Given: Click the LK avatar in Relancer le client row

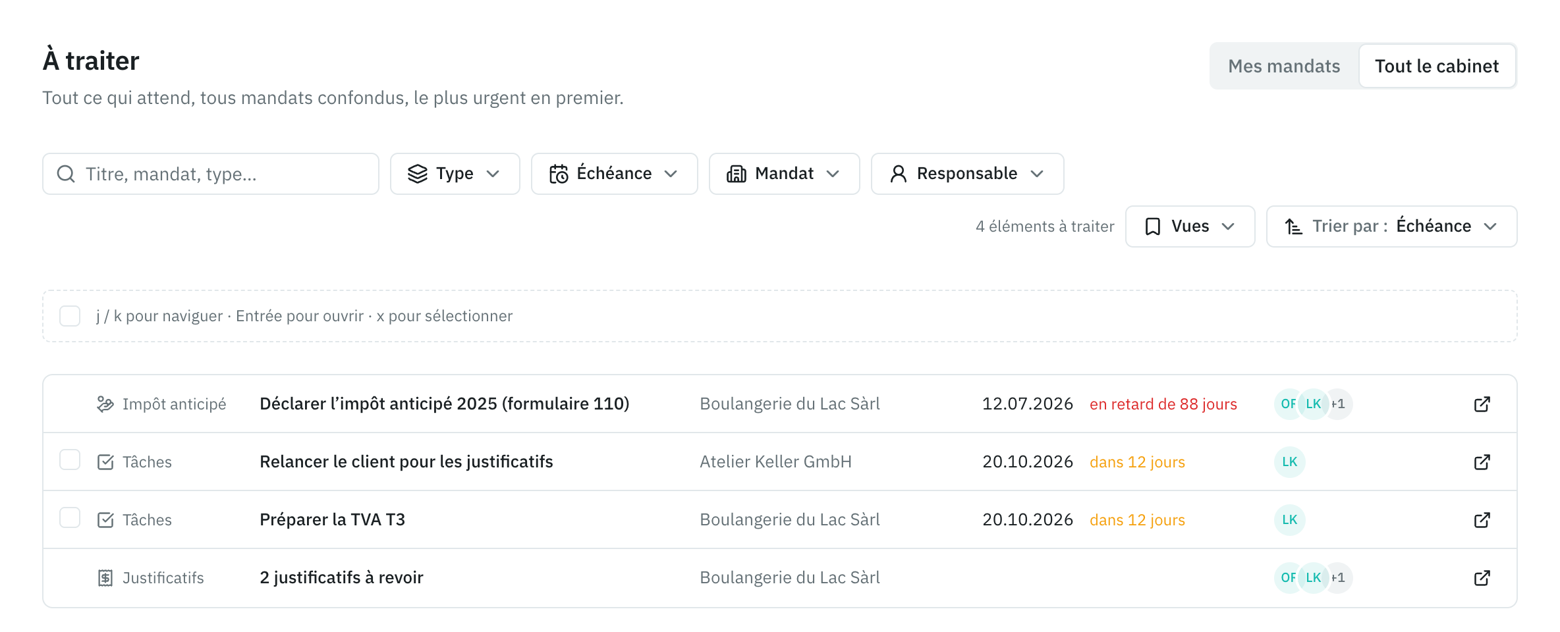Looking at the screenshot, I should point(1289,462).
